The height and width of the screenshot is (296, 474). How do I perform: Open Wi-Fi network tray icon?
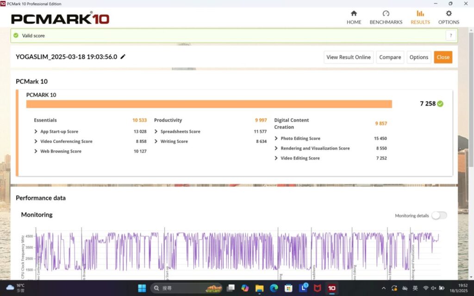click(426, 289)
